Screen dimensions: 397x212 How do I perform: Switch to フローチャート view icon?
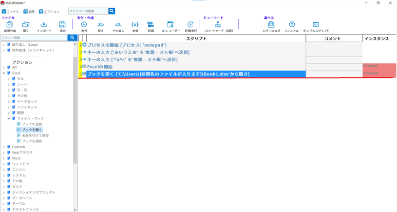click(218, 24)
